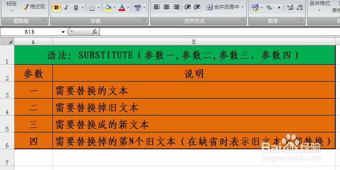Select cell containing 一 in column A
The image size is (340, 170).
pyautogui.click(x=33, y=90)
